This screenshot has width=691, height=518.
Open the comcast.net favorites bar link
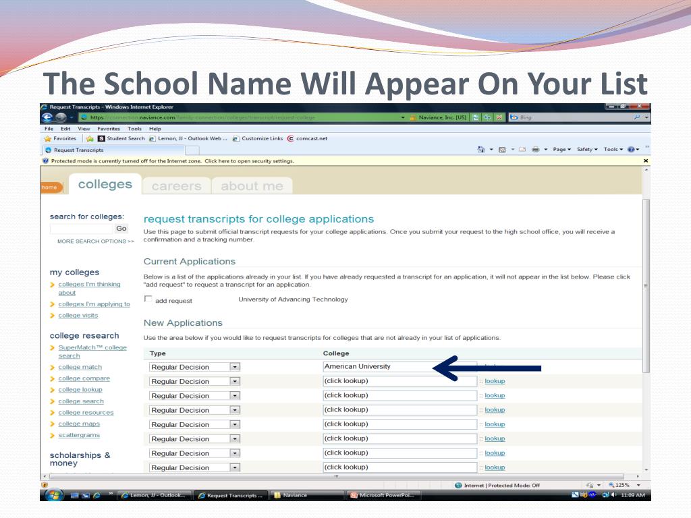(308, 138)
